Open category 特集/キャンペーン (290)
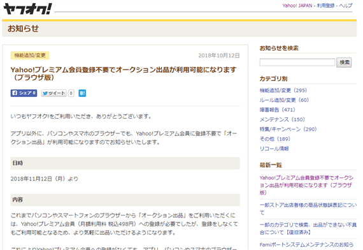Image resolution: width=363 pixels, height=250 pixels. point(288,129)
